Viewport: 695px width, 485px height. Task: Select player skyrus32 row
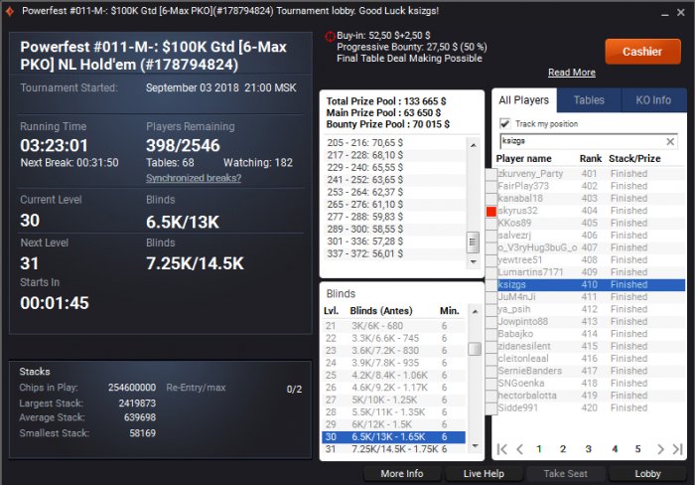coord(591,211)
